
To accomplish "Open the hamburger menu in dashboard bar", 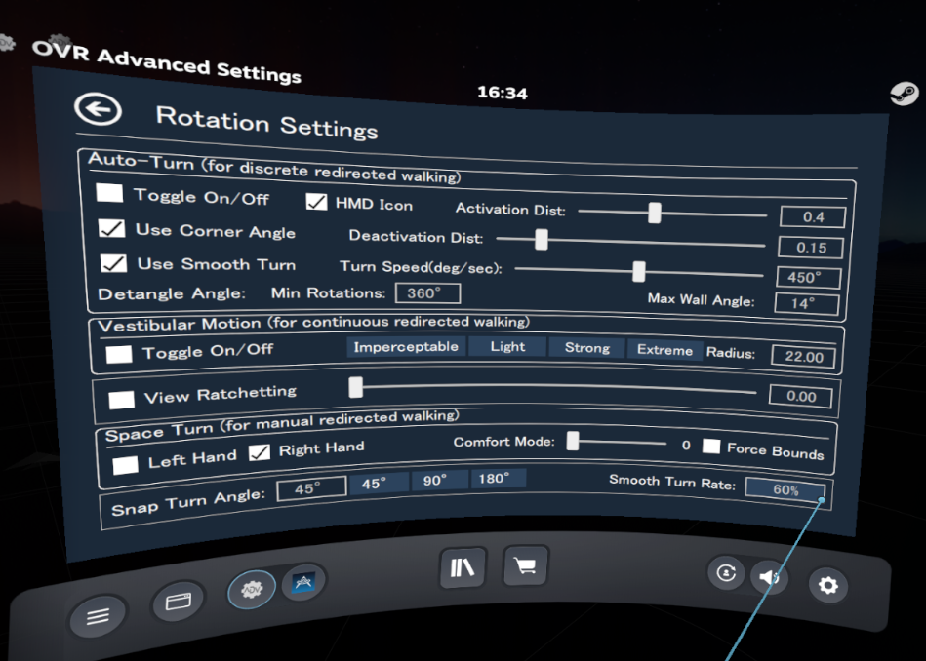I will [98, 617].
